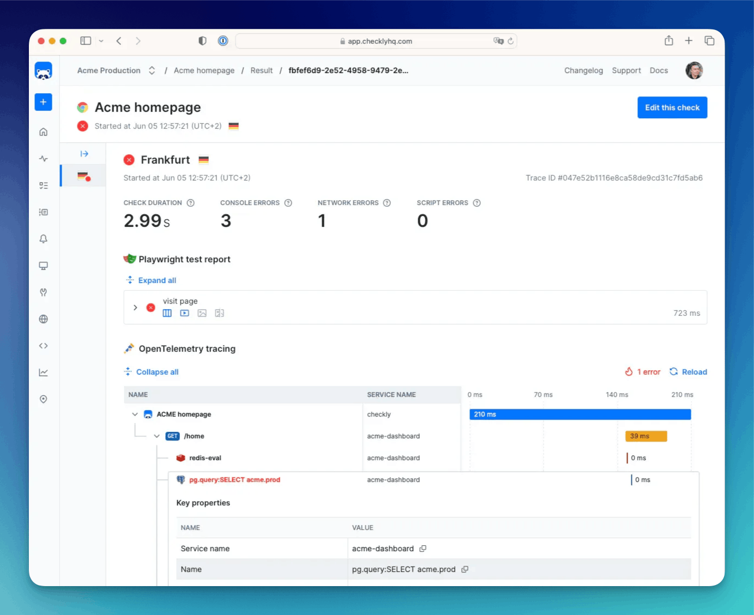
Task: Click the privacy shield icon in Safari
Action: [x=202, y=41]
